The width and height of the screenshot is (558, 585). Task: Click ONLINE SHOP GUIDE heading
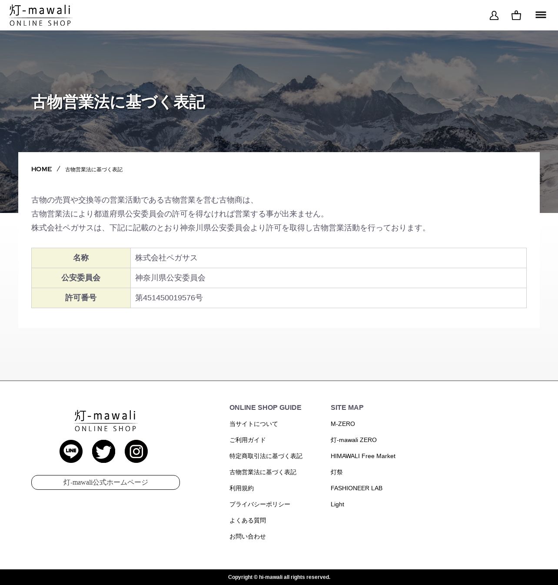(266, 407)
